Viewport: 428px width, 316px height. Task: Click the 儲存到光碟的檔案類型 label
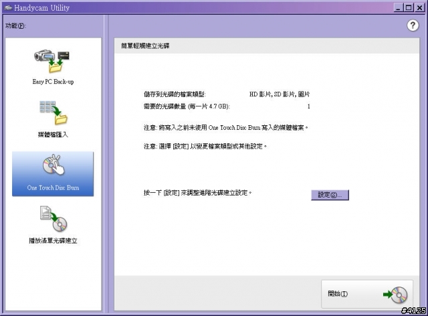(175, 94)
